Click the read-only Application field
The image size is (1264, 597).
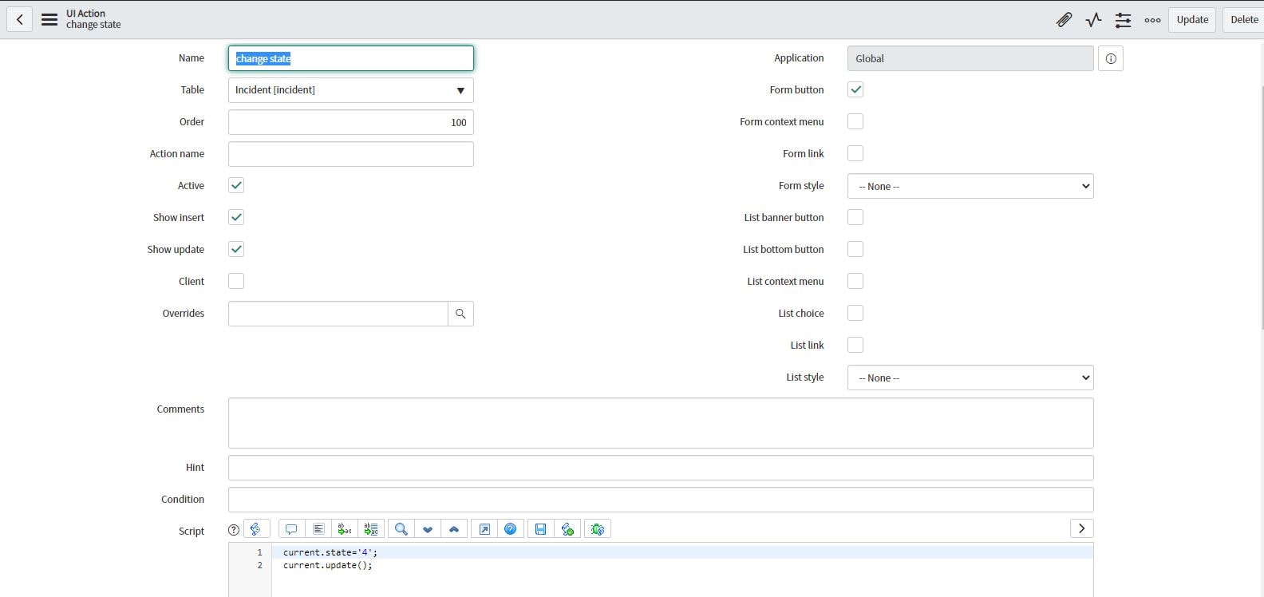[x=970, y=58]
